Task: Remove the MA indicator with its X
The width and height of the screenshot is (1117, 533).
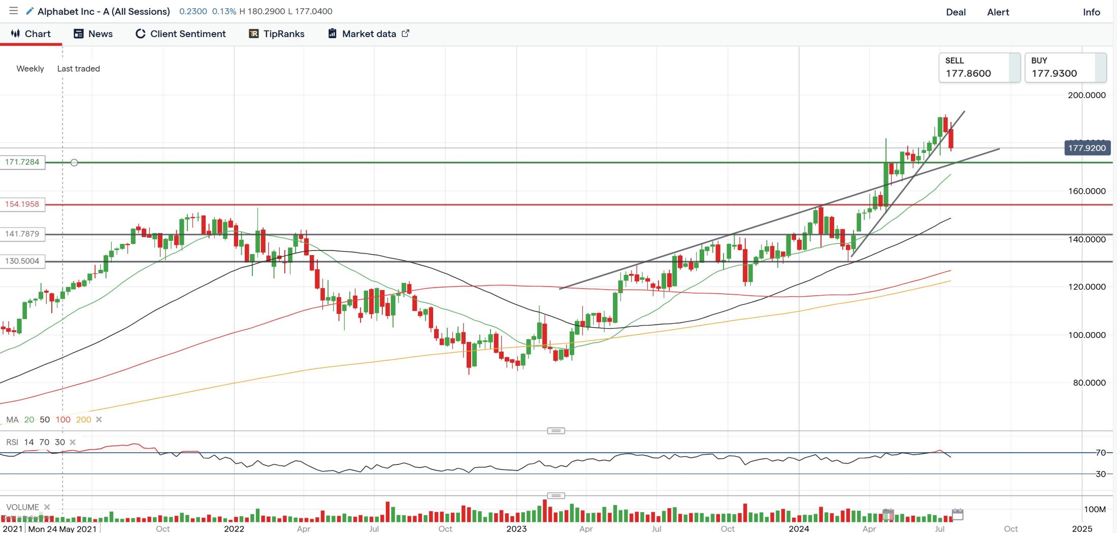Action: pos(99,420)
